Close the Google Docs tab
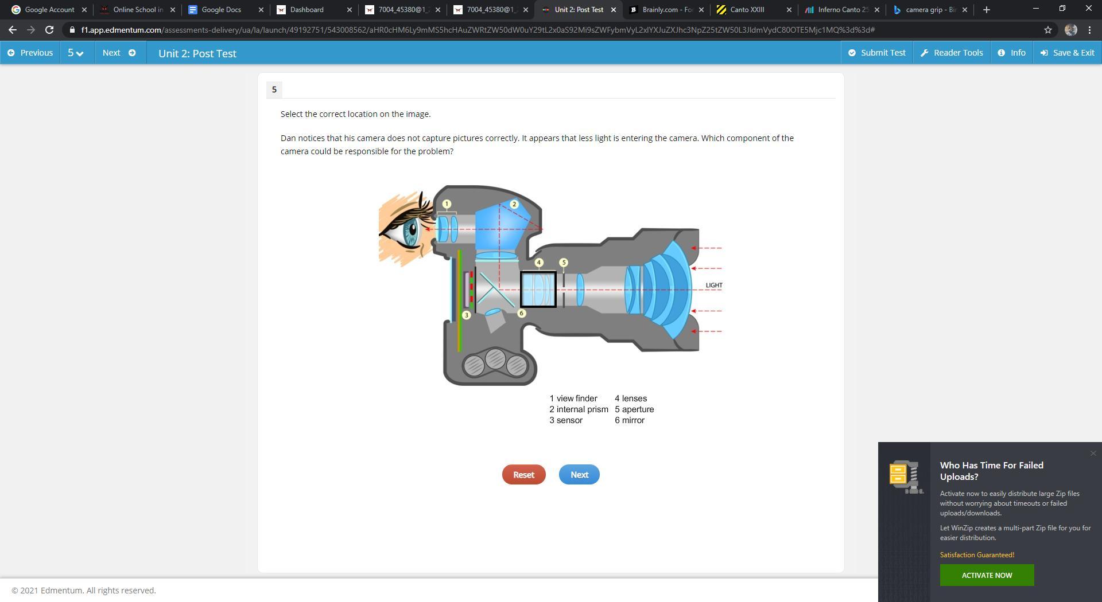The width and height of the screenshot is (1102, 602). (261, 10)
